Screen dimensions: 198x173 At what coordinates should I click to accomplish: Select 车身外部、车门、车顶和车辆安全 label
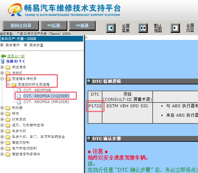coord(39,137)
